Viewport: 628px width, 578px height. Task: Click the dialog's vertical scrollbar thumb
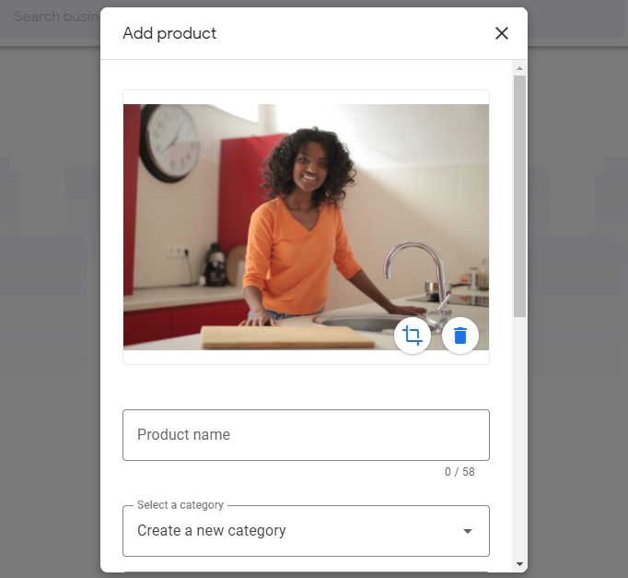click(519, 196)
